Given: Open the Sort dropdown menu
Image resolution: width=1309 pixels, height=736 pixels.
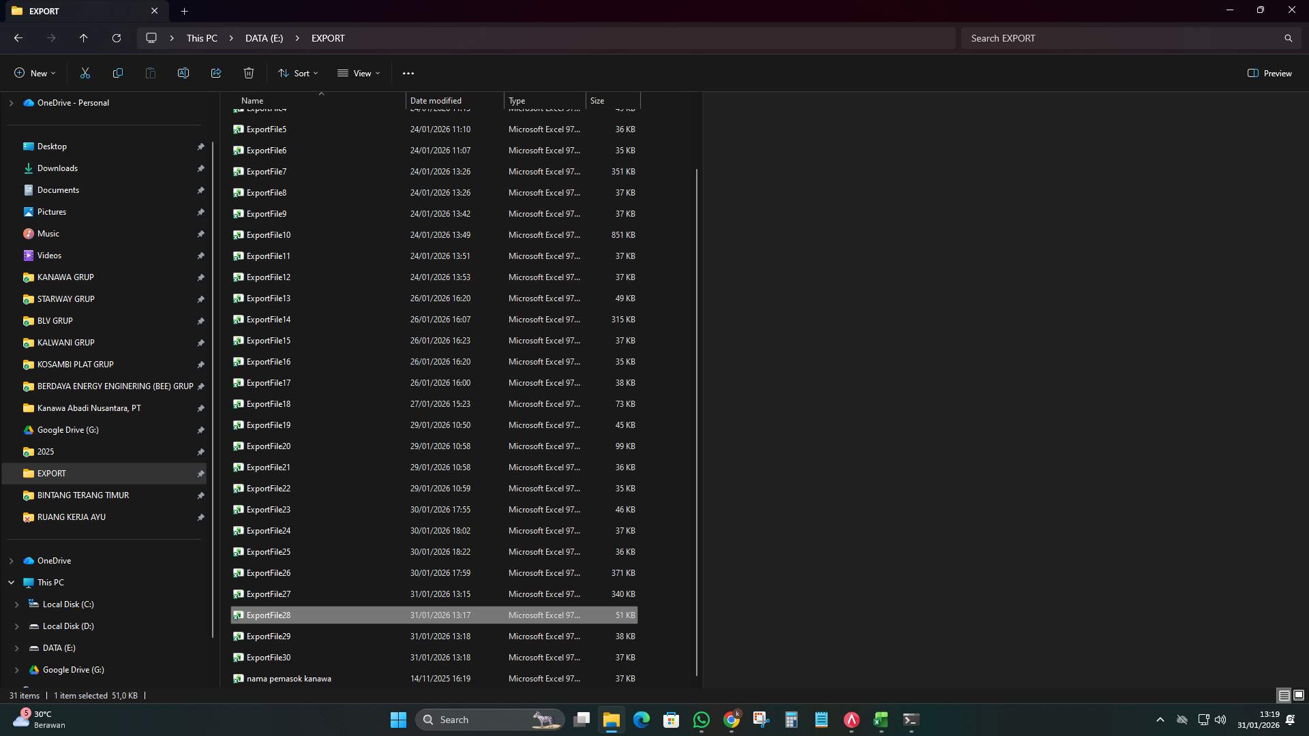Looking at the screenshot, I should [298, 73].
